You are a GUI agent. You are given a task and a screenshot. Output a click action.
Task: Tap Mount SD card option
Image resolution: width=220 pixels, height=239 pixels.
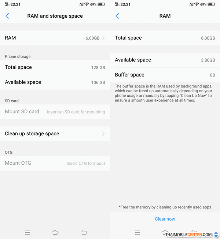point(55,112)
